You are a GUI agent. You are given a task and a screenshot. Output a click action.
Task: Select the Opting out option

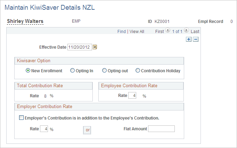(x=104, y=71)
